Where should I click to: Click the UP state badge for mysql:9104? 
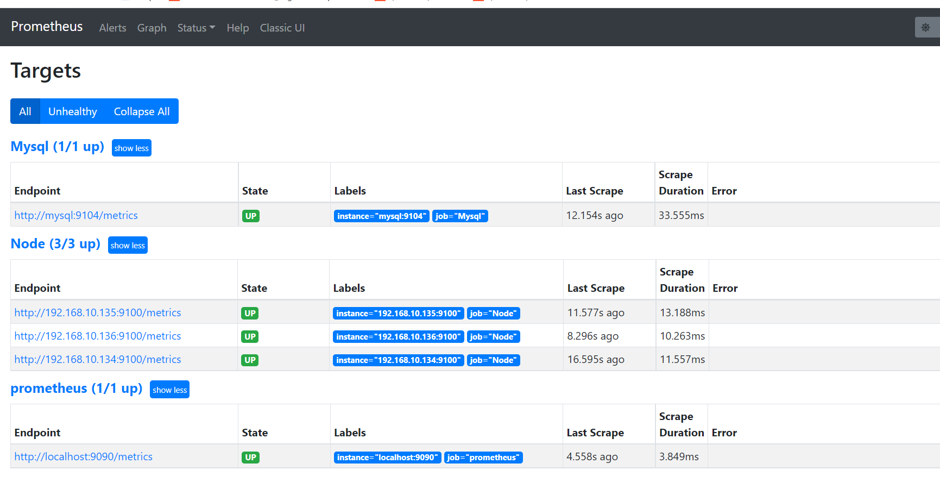pos(251,216)
